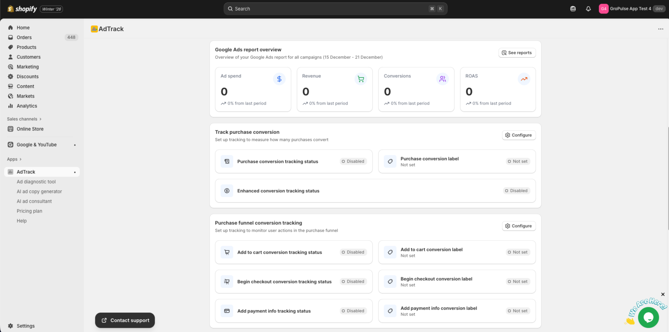Screen dimensions: 669x332
Task: Click the Conversions people icon
Action: pyautogui.click(x=442, y=79)
